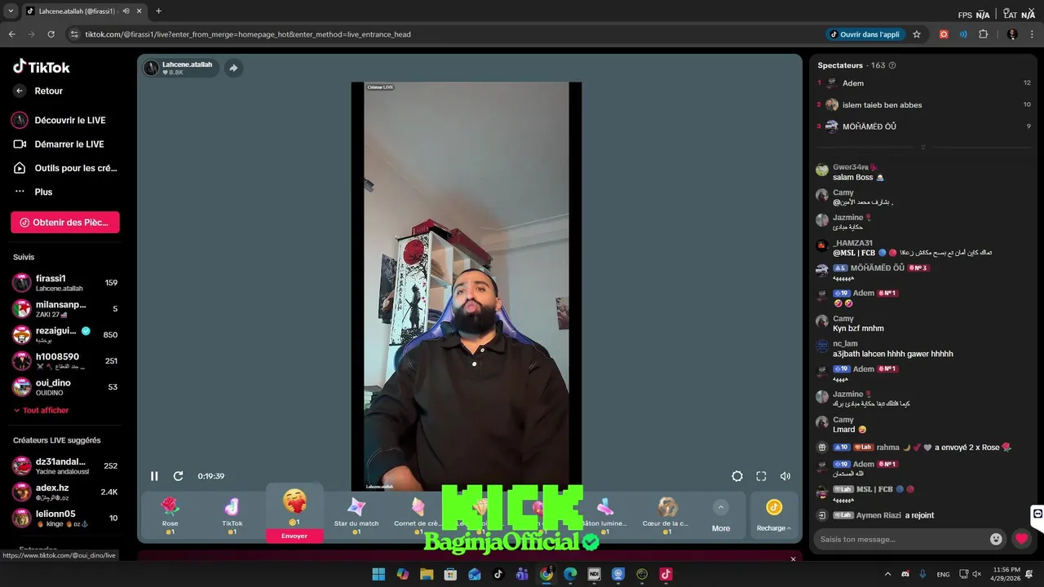
Task: Select the Cœur de la c... gift
Action: point(666,515)
